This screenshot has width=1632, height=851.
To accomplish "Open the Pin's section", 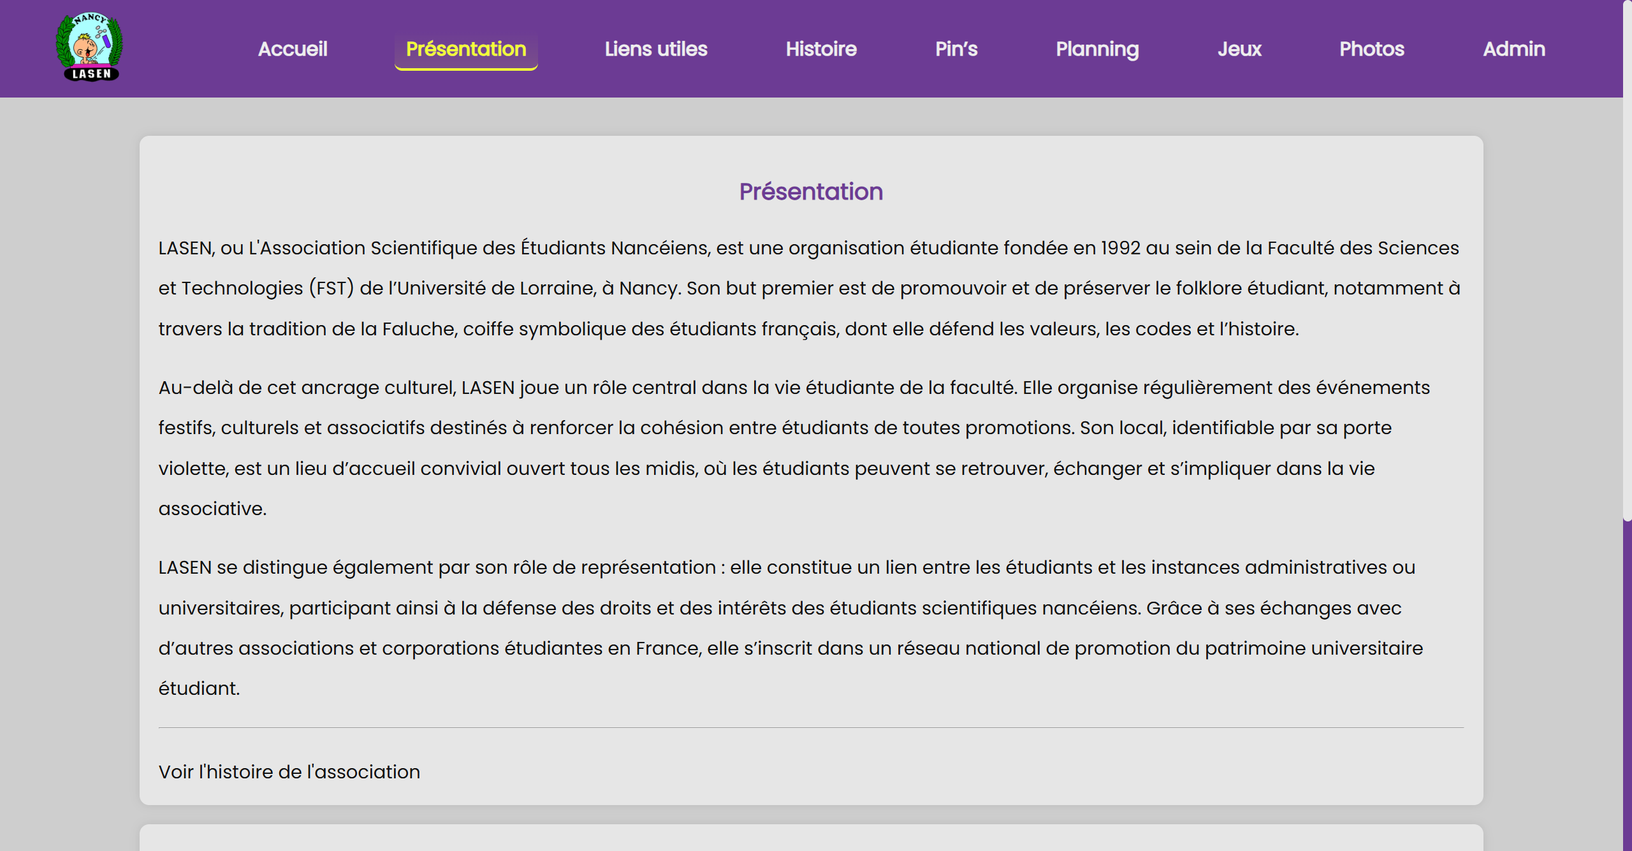I will tap(956, 49).
